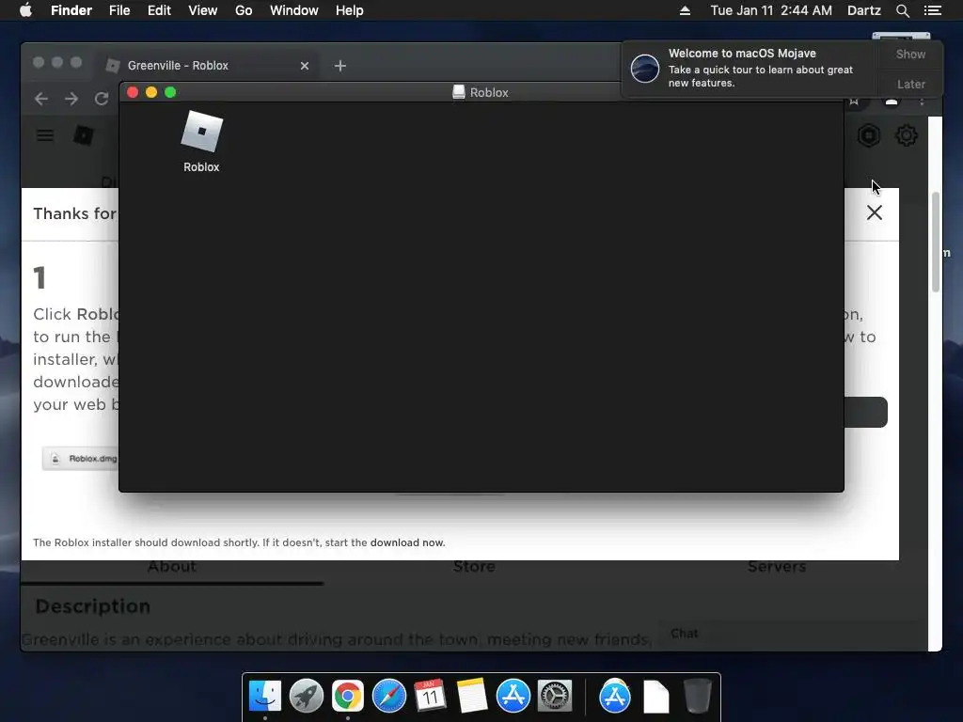Open Calendar showing Jan 11 in Dock
Viewport: 963px width, 722px height.
pos(430,697)
